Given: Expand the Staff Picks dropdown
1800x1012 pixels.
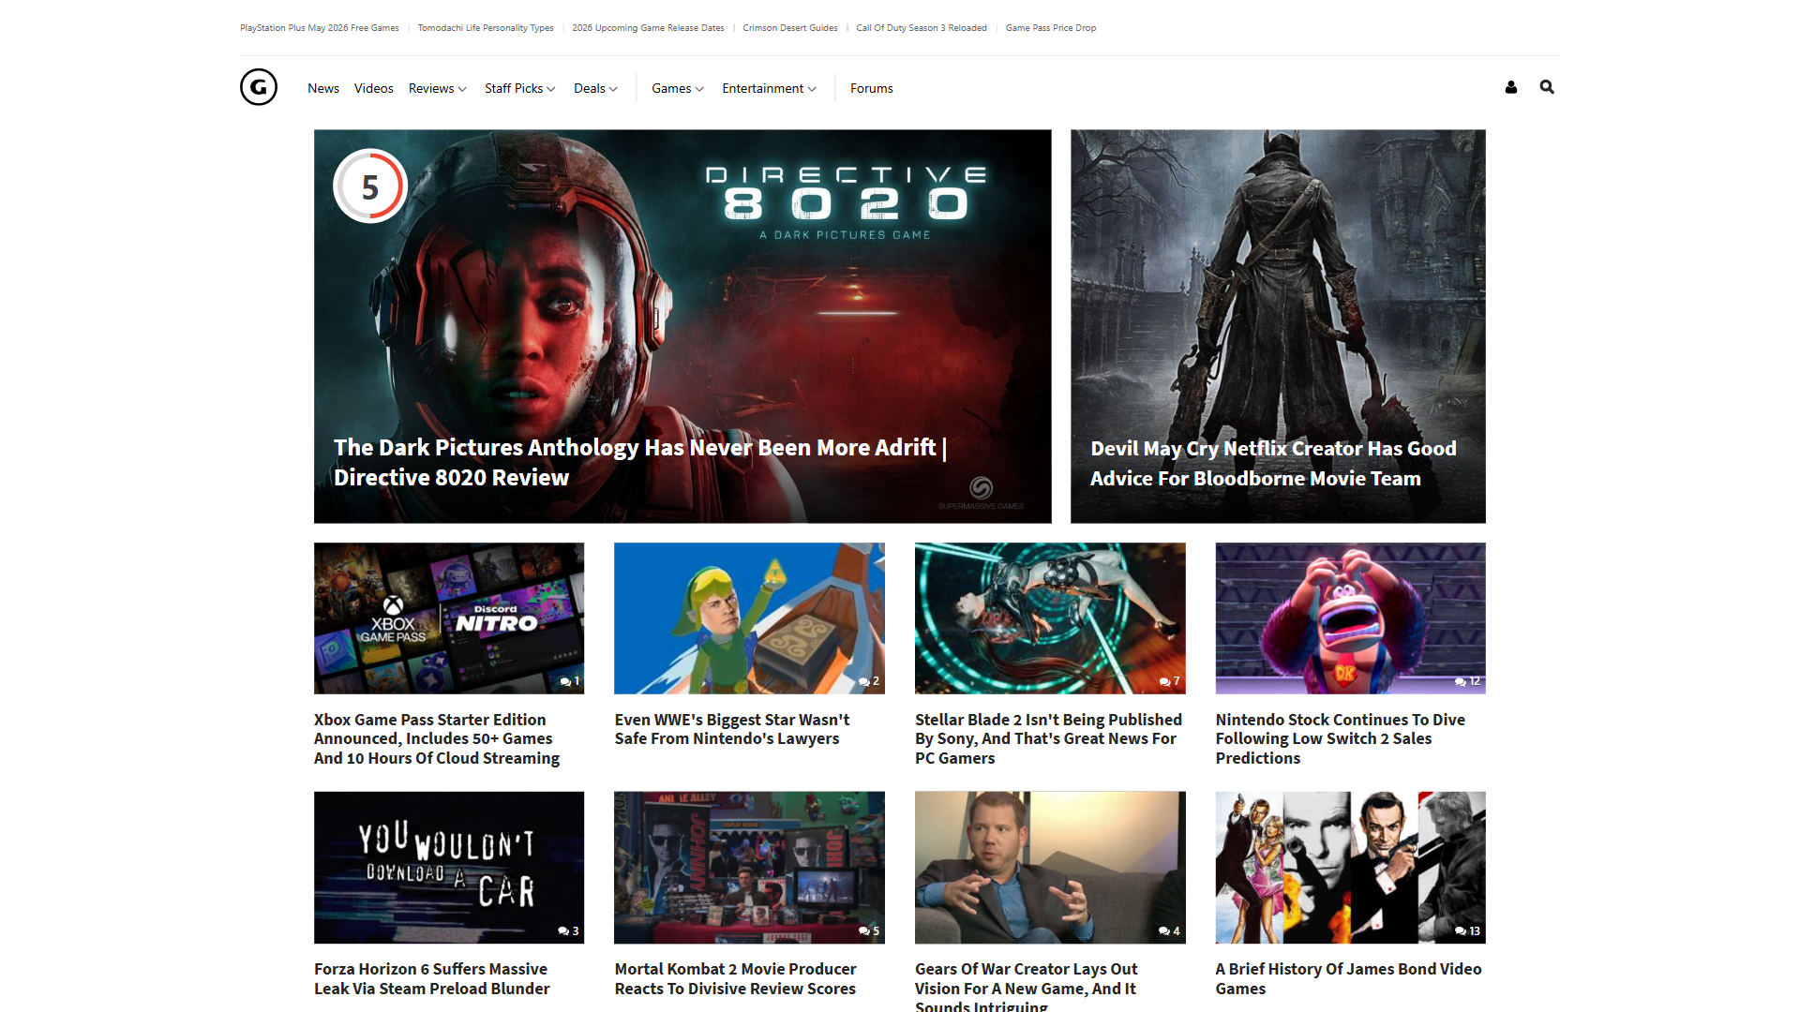Looking at the screenshot, I should tap(520, 88).
